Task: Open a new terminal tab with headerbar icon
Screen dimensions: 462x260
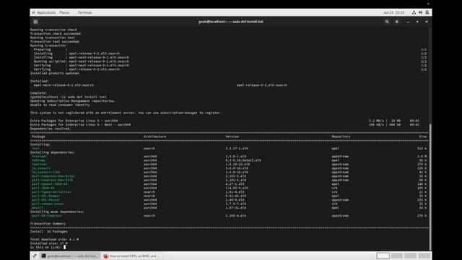Action: click(35, 22)
